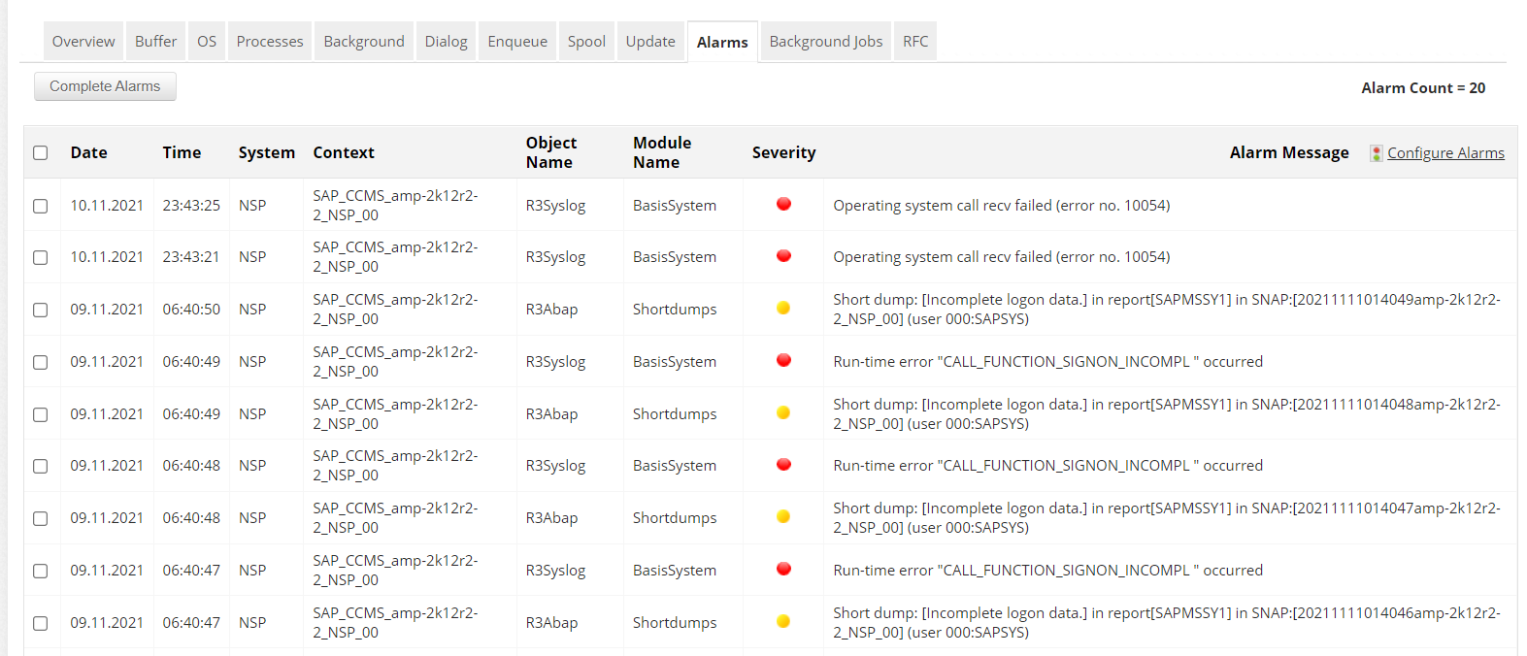
Task: Click the Severity column header
Action: (783, 152)
